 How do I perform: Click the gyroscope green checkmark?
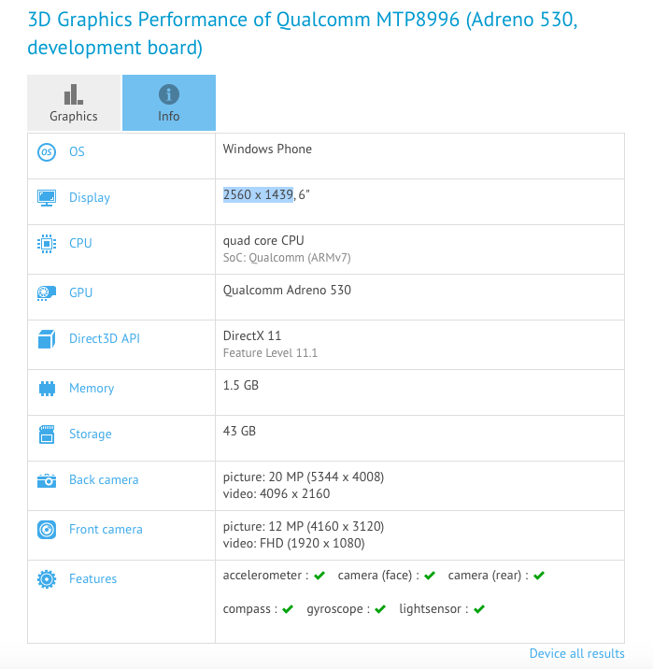click(380, 609)
